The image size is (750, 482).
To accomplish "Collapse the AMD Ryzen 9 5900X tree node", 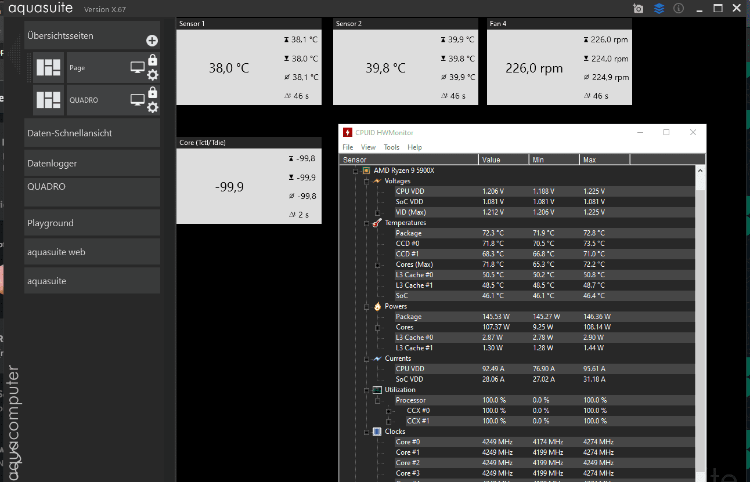I will [x=356, y=171].
